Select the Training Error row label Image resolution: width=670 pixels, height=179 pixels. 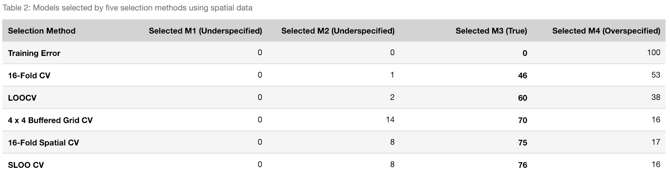[x=34, y=53]
